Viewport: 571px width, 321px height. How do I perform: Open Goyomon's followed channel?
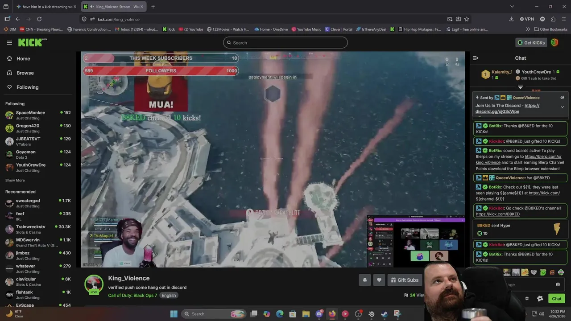tap(38, 154)
